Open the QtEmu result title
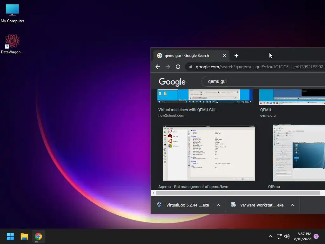 click(274, 187)
